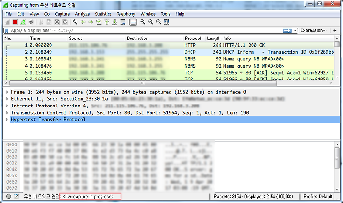Click the plus add filter button
The image size is (343, 203).
[335, 30]
